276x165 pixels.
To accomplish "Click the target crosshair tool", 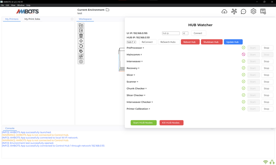I will point(81,62).
